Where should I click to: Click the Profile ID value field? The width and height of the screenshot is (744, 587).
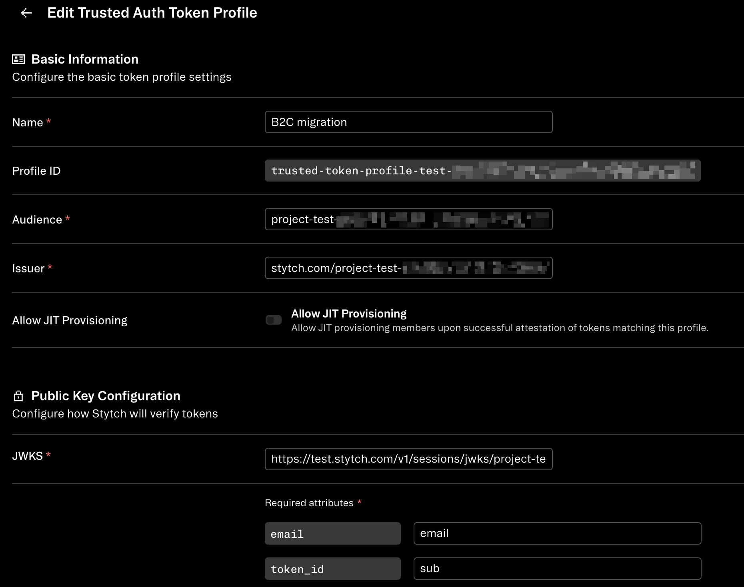coord(482,171)
